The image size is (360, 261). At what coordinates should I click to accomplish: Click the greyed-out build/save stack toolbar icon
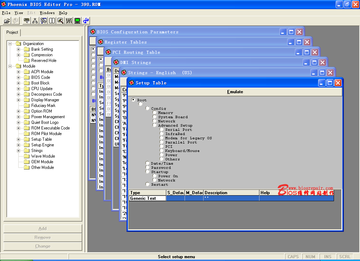pos(15,21)
